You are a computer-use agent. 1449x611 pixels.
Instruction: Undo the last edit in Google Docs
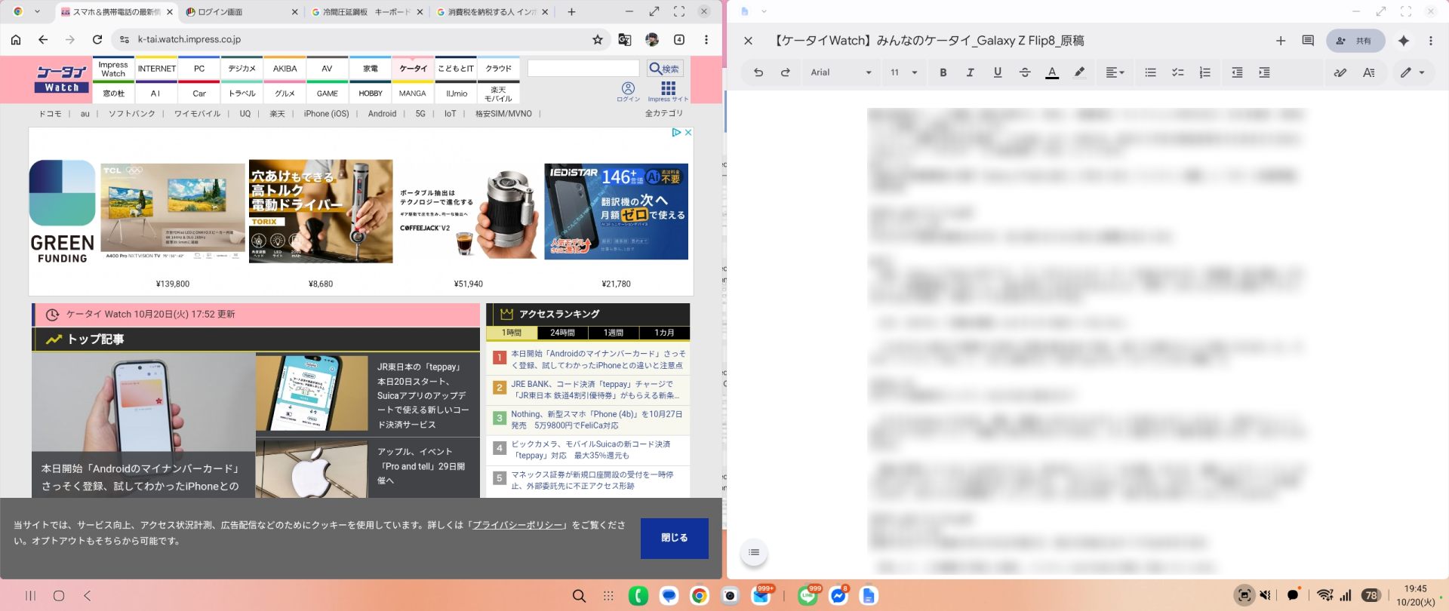coord(758,72)
